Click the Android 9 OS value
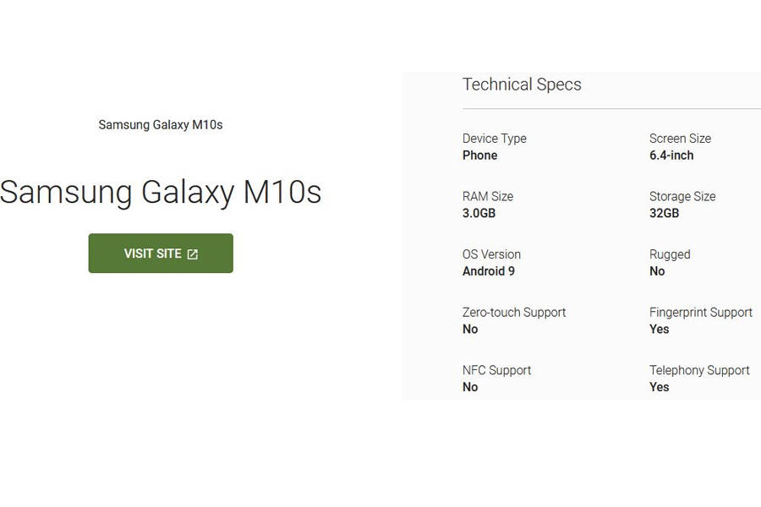The image size is (761, 507). [489, 271]
